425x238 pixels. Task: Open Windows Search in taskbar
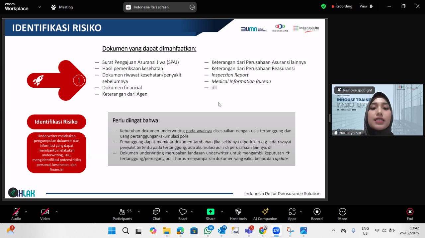click(x=126, y=231)
